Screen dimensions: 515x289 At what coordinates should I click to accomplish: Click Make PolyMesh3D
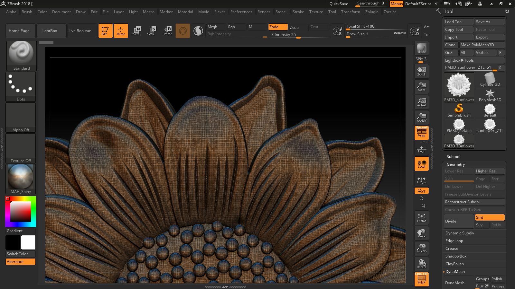482,45
